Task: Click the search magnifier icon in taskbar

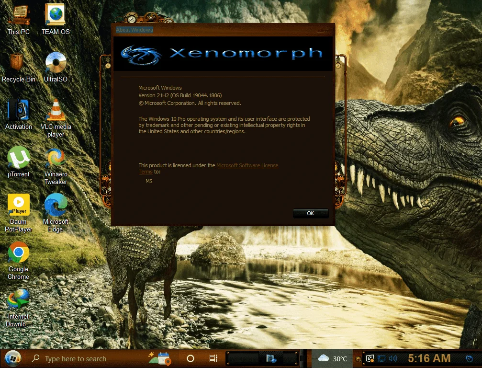Action: (35, 358)
